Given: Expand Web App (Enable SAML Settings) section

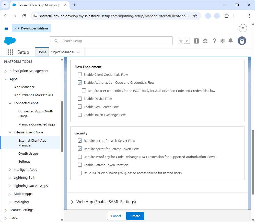Looking at the screenshot, I should tap(72, 202).
